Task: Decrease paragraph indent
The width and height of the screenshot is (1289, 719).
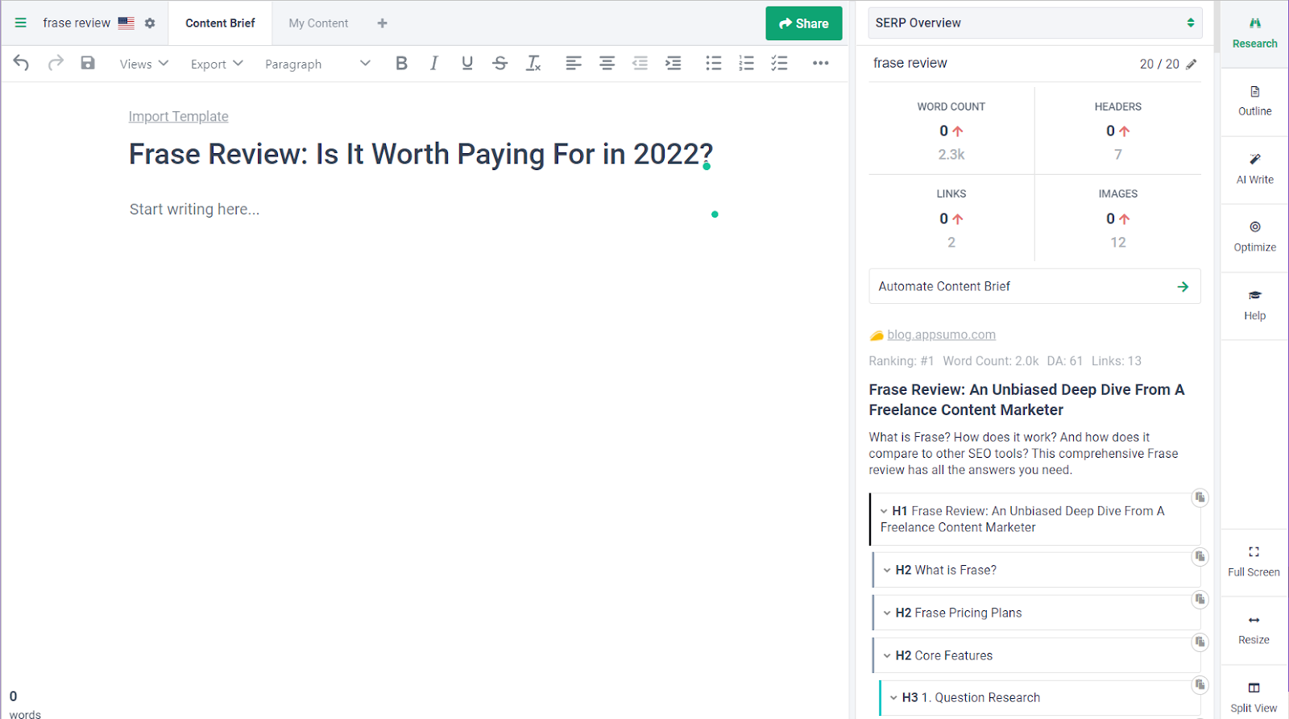Action: [640, 63]
